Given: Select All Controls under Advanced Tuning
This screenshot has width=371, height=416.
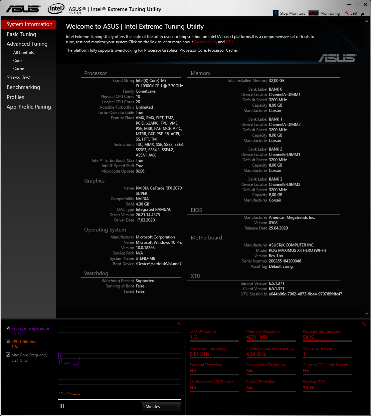Looking at the screenshot, I should [23, 53].
